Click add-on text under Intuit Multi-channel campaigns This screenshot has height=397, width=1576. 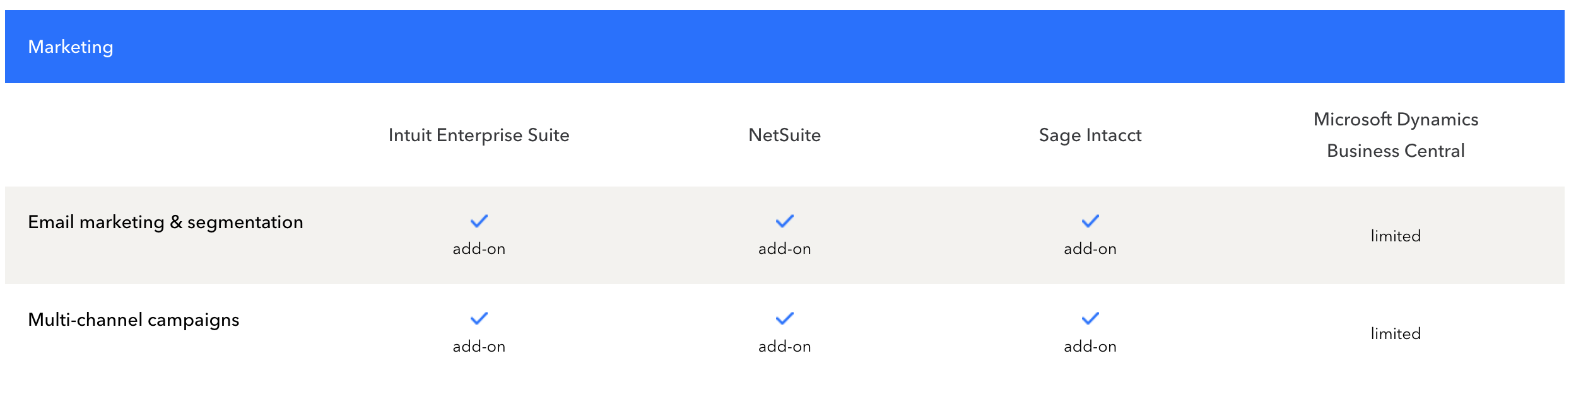click(479, 347)
